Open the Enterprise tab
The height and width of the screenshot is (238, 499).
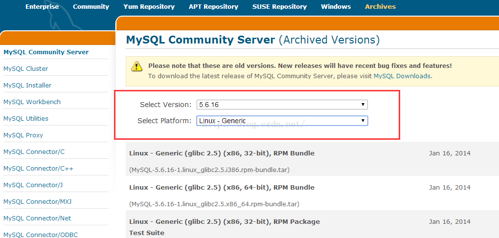[x=42, y=7]
